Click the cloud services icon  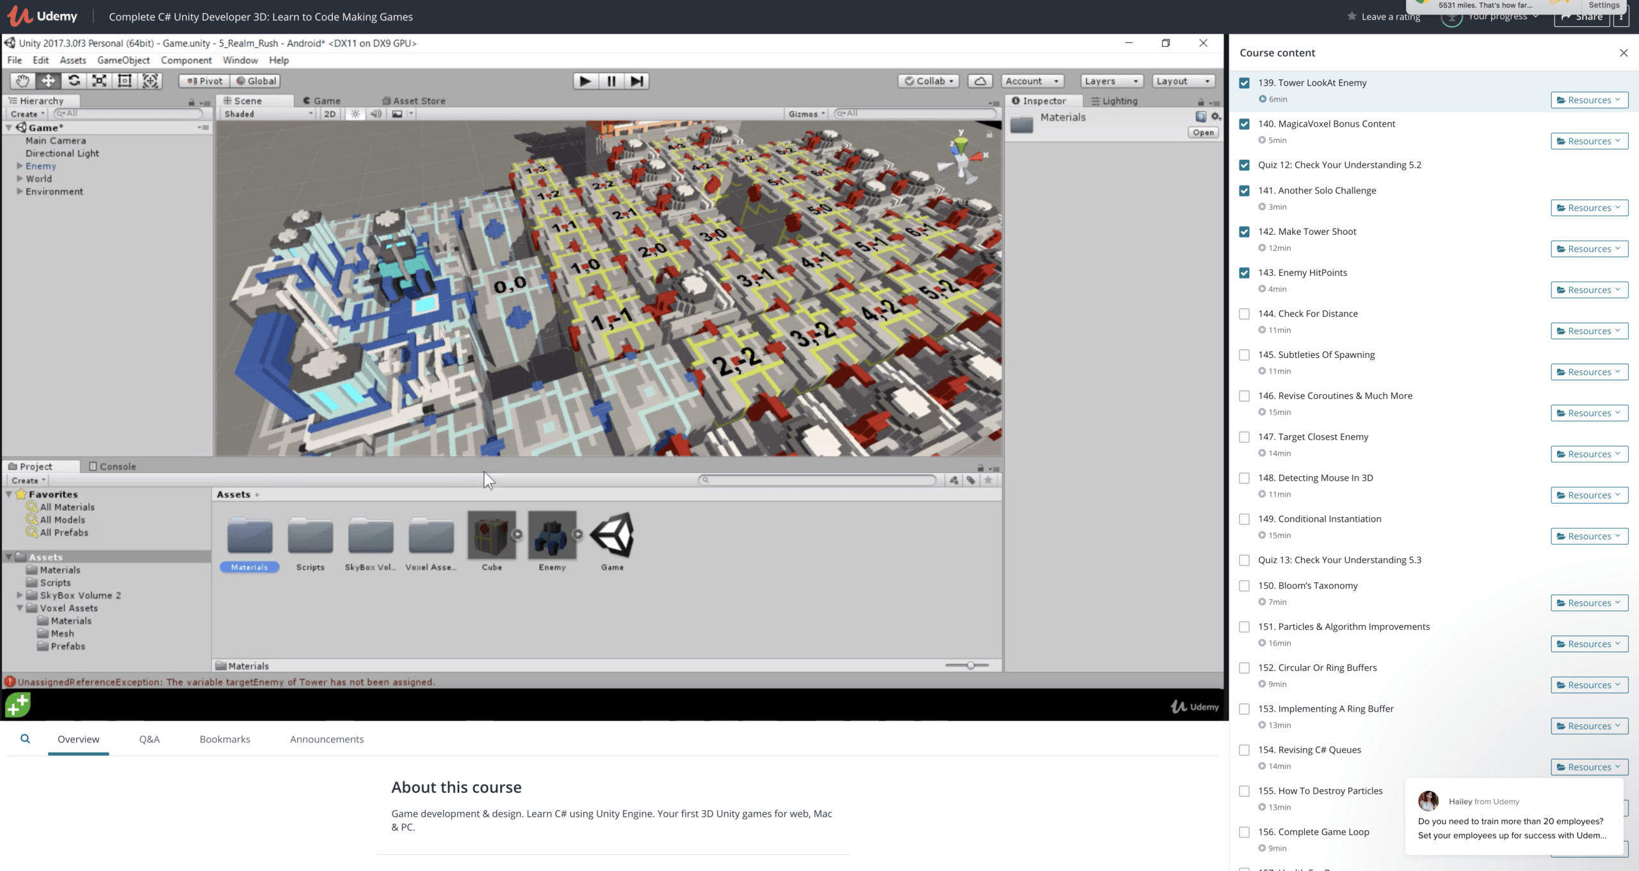[x=980, y=81]
